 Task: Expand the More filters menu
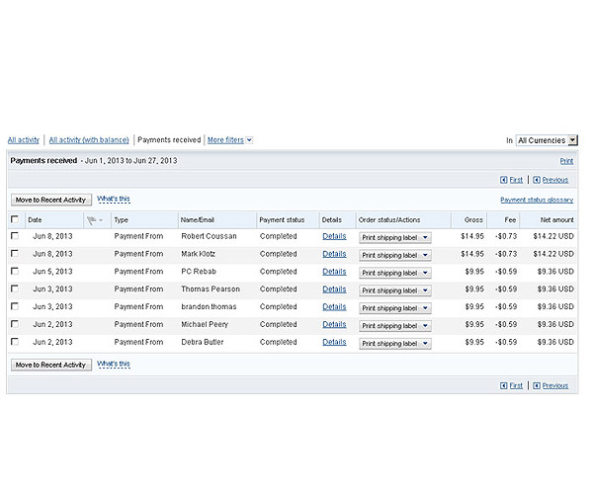[229, 140]
